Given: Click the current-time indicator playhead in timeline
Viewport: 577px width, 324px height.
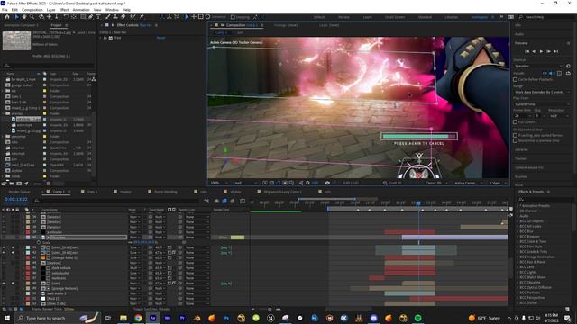Looking at the screenshot, I should (418, 203).
